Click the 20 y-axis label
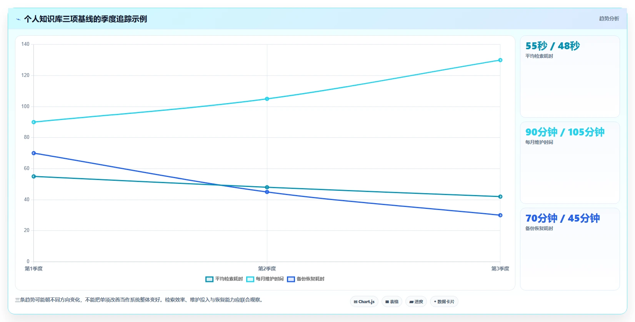The image size is (635, 322). [x=27, y=230]
